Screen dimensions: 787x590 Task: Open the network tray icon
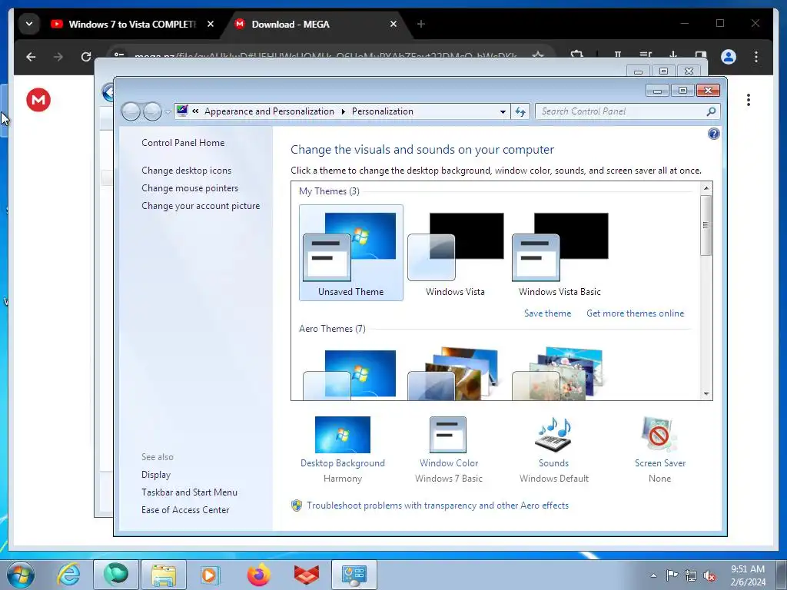691,576
